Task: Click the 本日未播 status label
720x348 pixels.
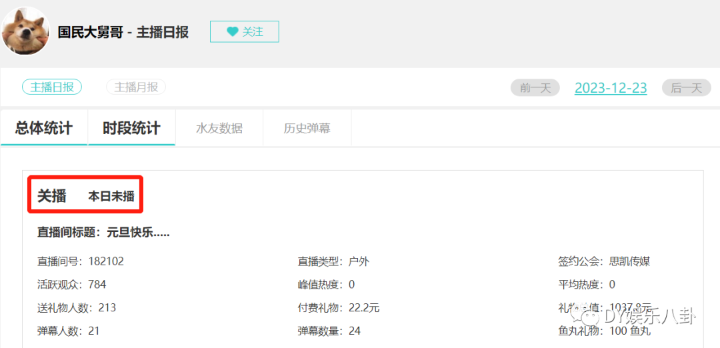Action: tap(111, 197)
